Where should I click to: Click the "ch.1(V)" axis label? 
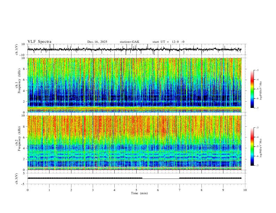pos(17,49)
